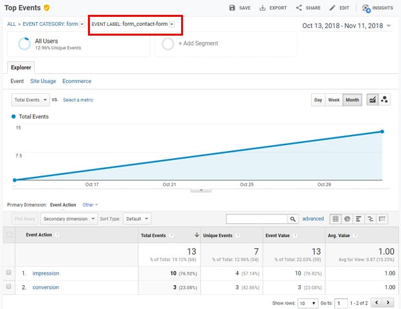Click the rightmost data point on the chart
Screen dimensions: 401x309
tap(382, 132)
